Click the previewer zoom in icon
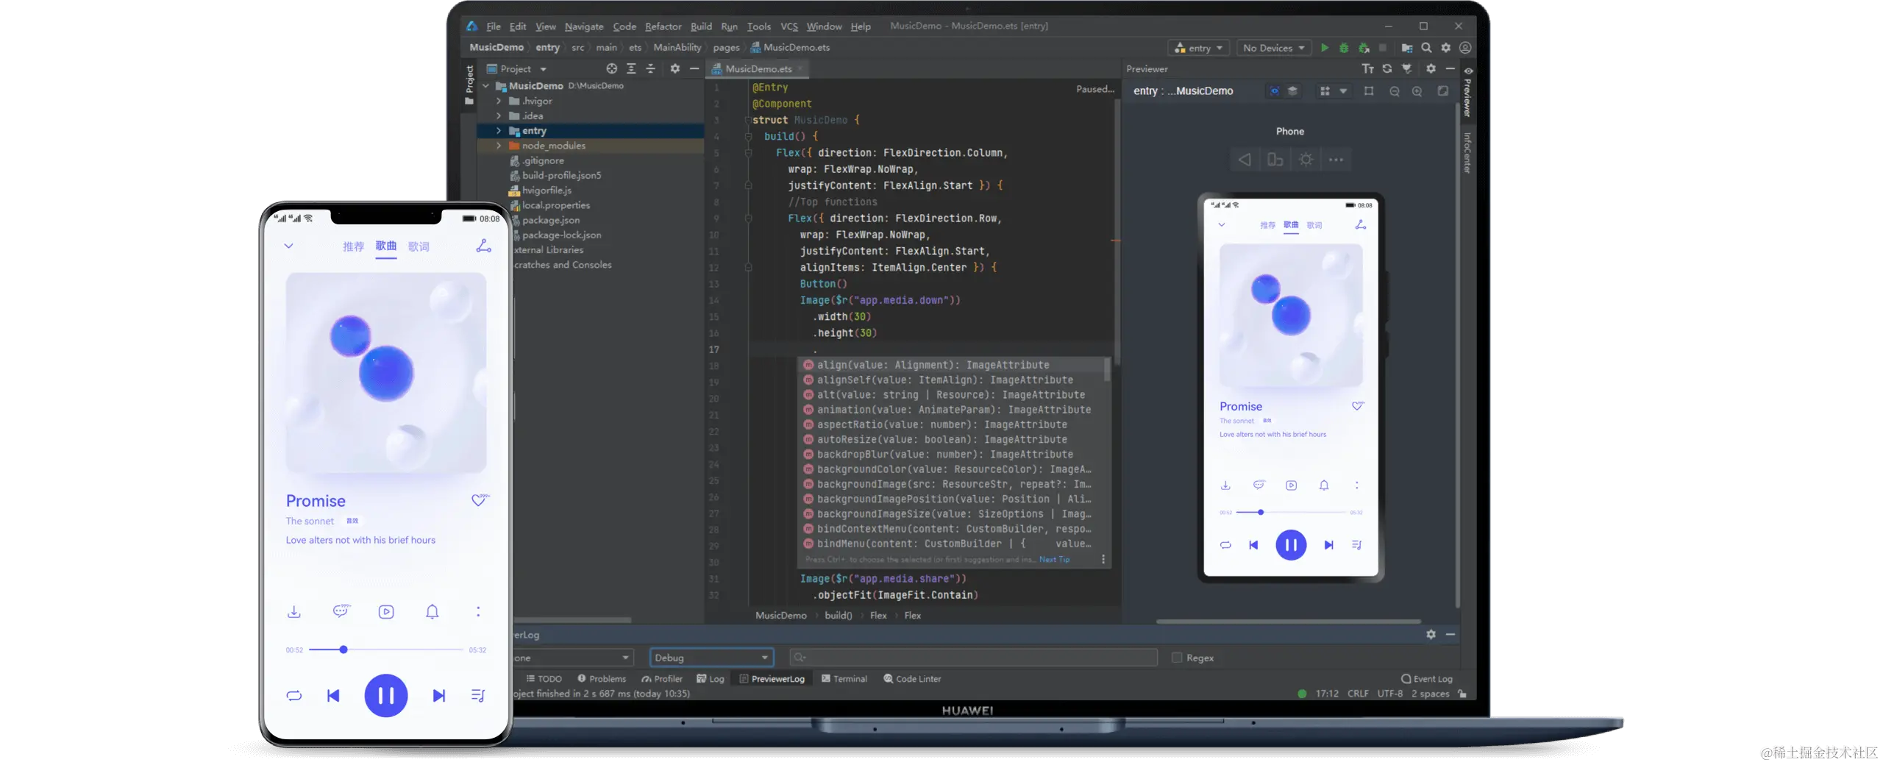Viewport: 1883px width, 765px height. (x=1417, y=91)
